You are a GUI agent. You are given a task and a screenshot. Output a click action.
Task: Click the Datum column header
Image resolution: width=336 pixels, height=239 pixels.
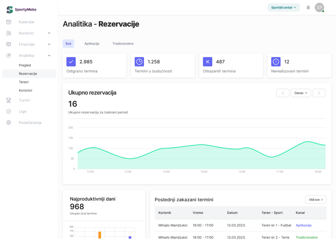click(232, 213)
